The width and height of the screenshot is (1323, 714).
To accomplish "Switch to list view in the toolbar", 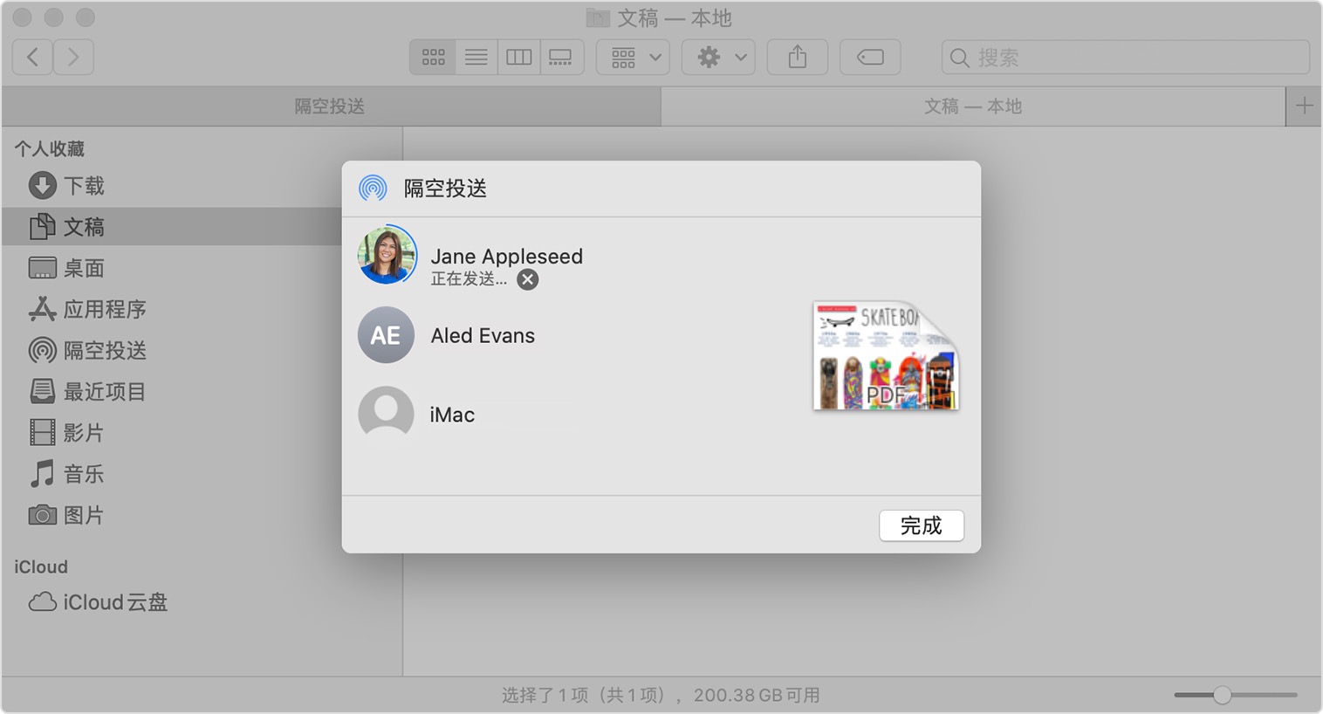I will 476,56.
